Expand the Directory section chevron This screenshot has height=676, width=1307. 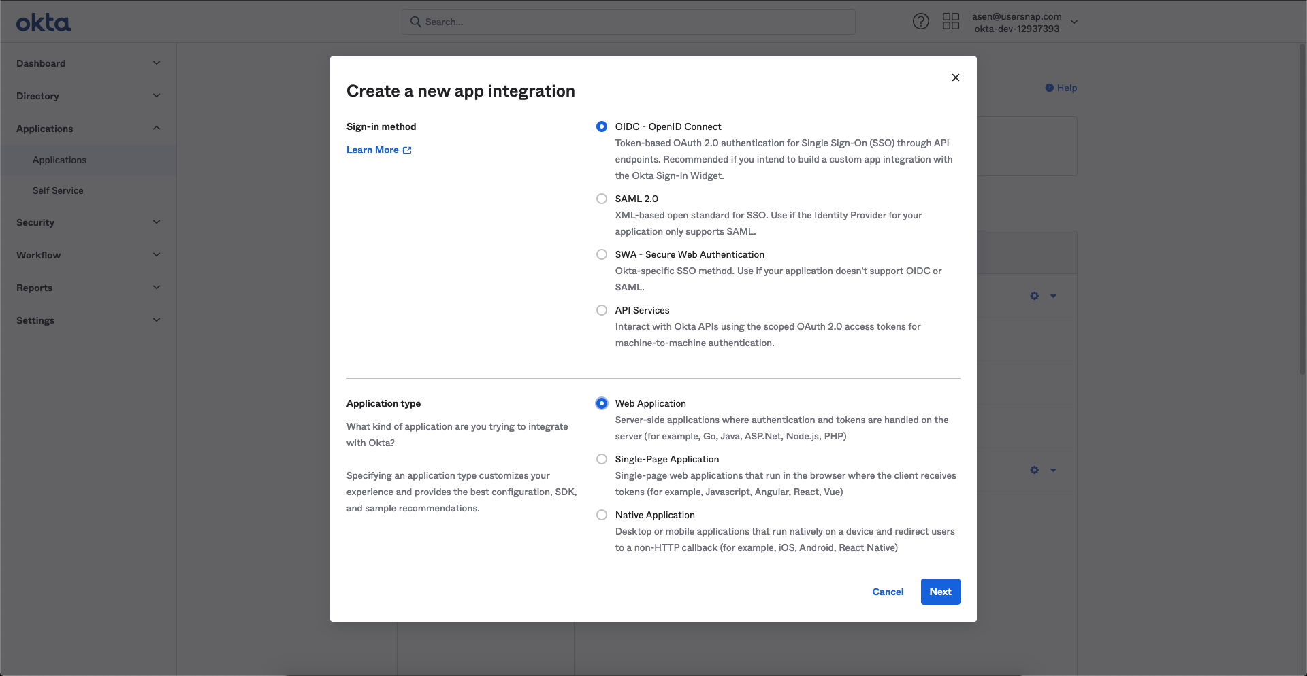(x=157, y=96)
